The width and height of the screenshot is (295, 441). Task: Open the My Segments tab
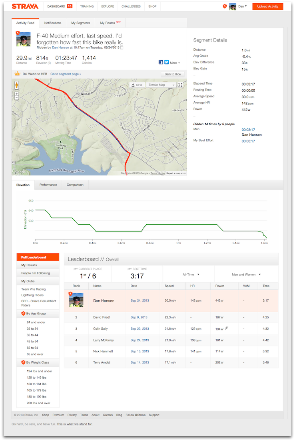click(81, 23)
